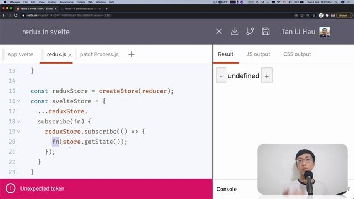Screen dimensions: 354x199
Task: Click the presenter webcam thumbnail
Action: tap(303, 169)
